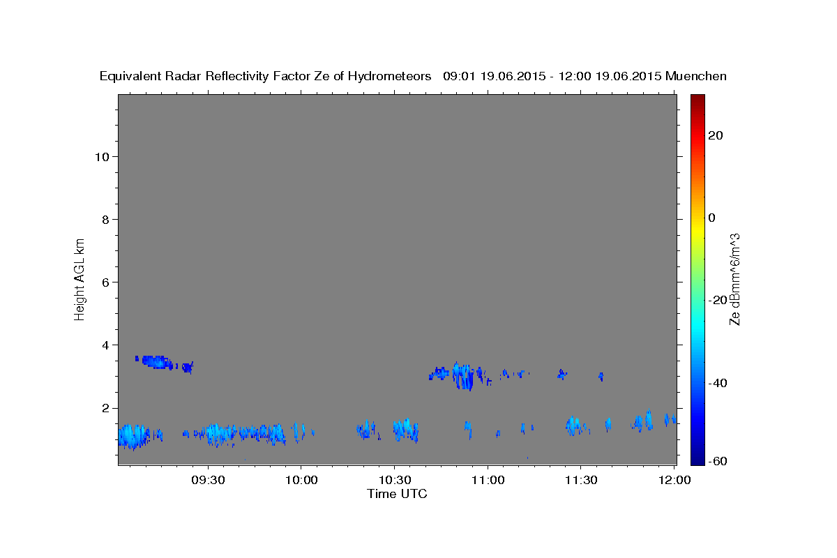This screenshot has width=837, height=558.
Task: Click the height axis label '4'
Action: point(107,345)
